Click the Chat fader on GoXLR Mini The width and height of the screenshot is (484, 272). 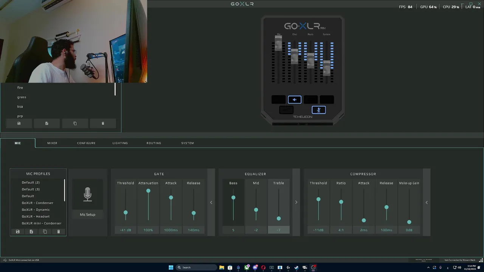tap(295, 56)
